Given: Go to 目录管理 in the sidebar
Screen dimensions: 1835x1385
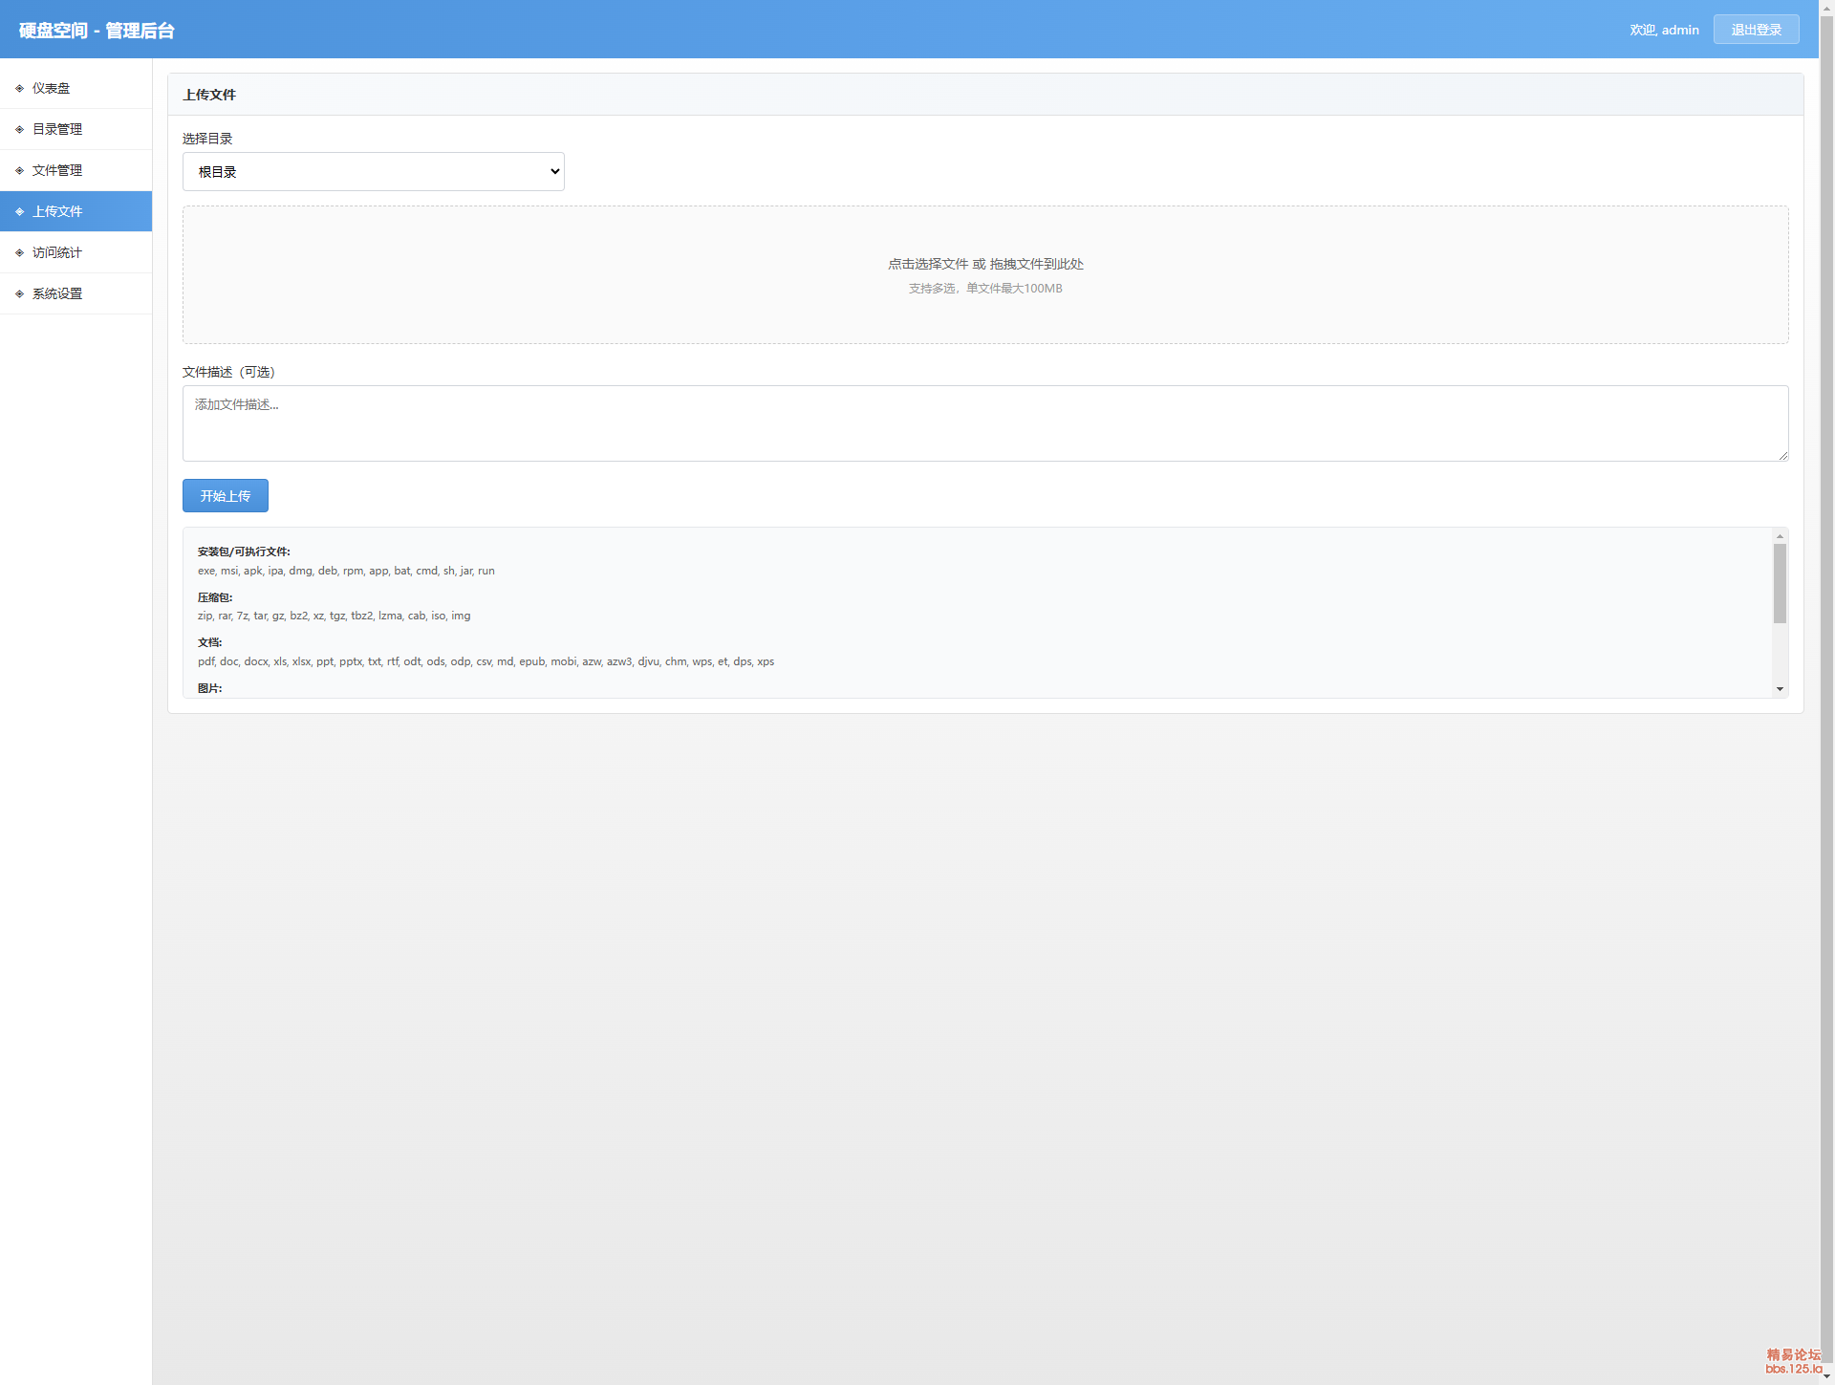Looking at the screenshot, I should click(57, 129).
